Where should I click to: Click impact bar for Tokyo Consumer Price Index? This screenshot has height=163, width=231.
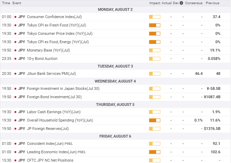pos(154,33)
